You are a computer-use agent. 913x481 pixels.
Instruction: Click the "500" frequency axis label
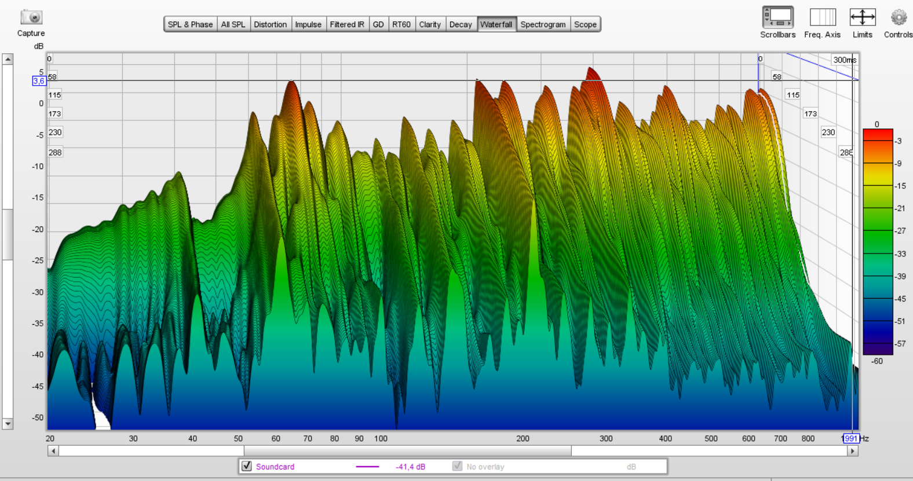pyautogui.click(x=711, y=438)
